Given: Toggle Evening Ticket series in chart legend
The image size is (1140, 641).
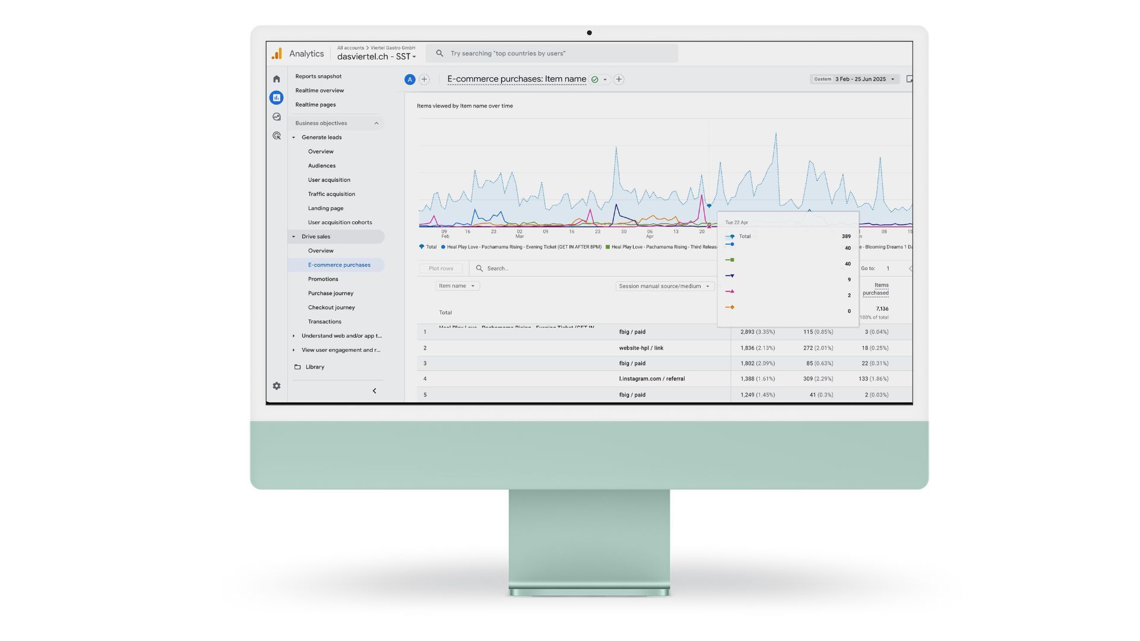Looking at the screenshot, I should (522, 247).
